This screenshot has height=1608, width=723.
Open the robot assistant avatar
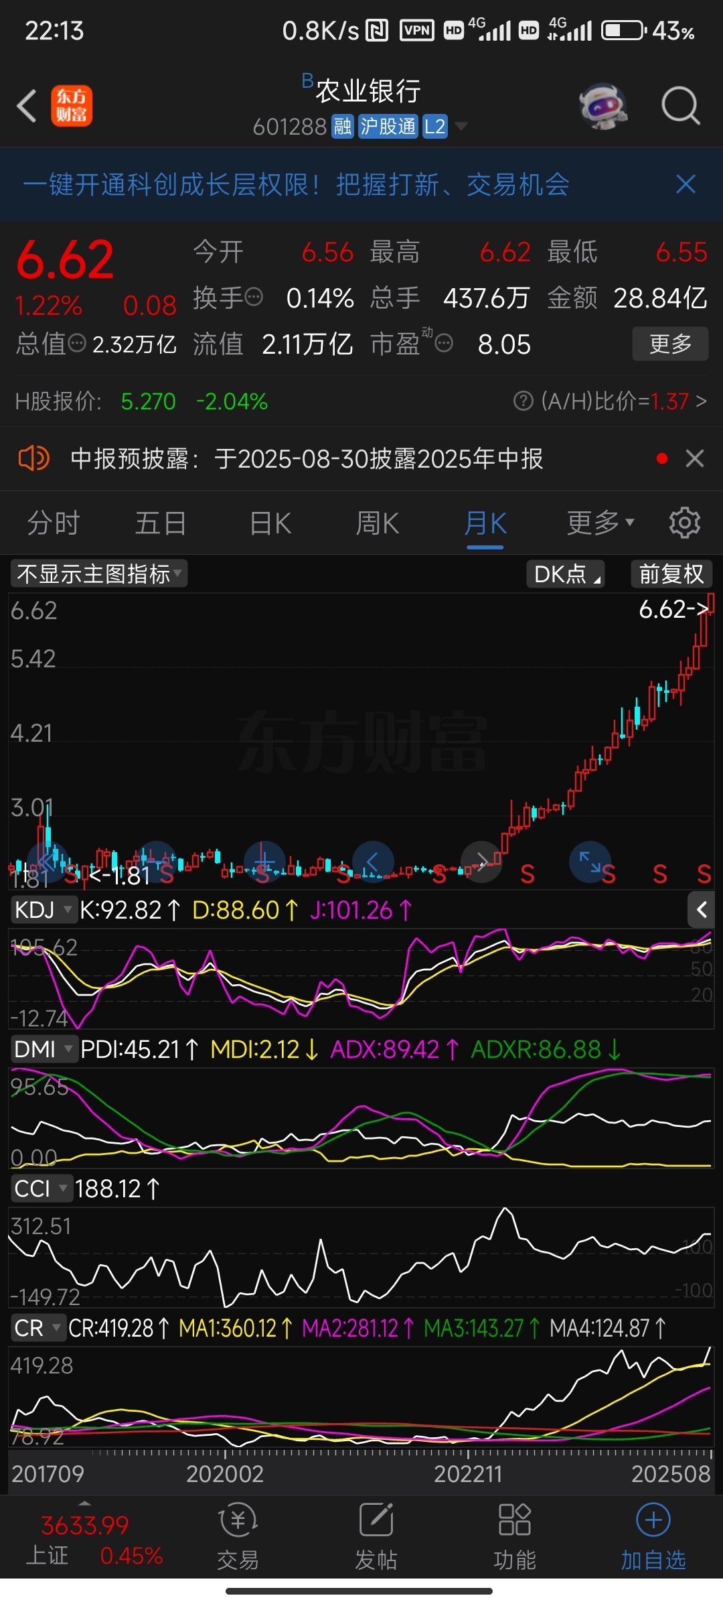pyautogui.click(x=602, y=106)
